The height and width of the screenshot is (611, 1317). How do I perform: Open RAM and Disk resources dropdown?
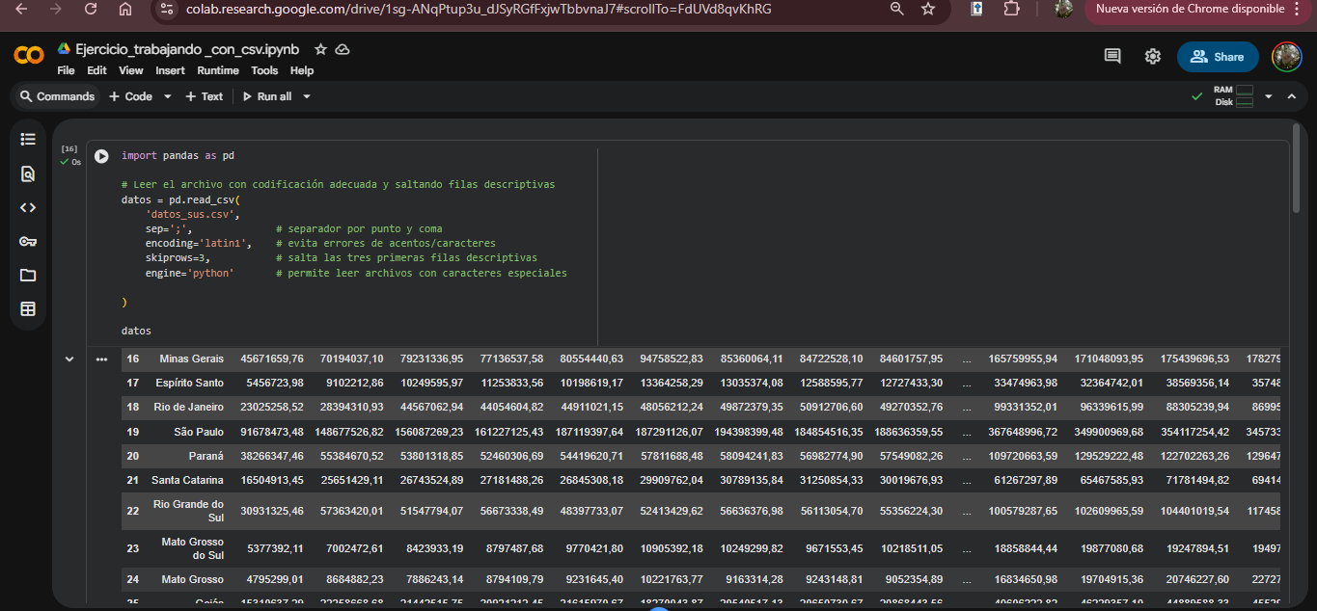point(1268,96)
